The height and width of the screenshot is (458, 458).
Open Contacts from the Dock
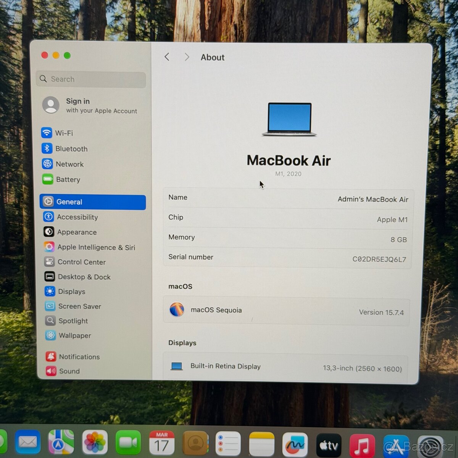pyautogui.click(x=195, y=443)
